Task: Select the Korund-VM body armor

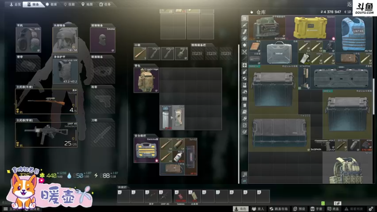Action: (65, 72)
